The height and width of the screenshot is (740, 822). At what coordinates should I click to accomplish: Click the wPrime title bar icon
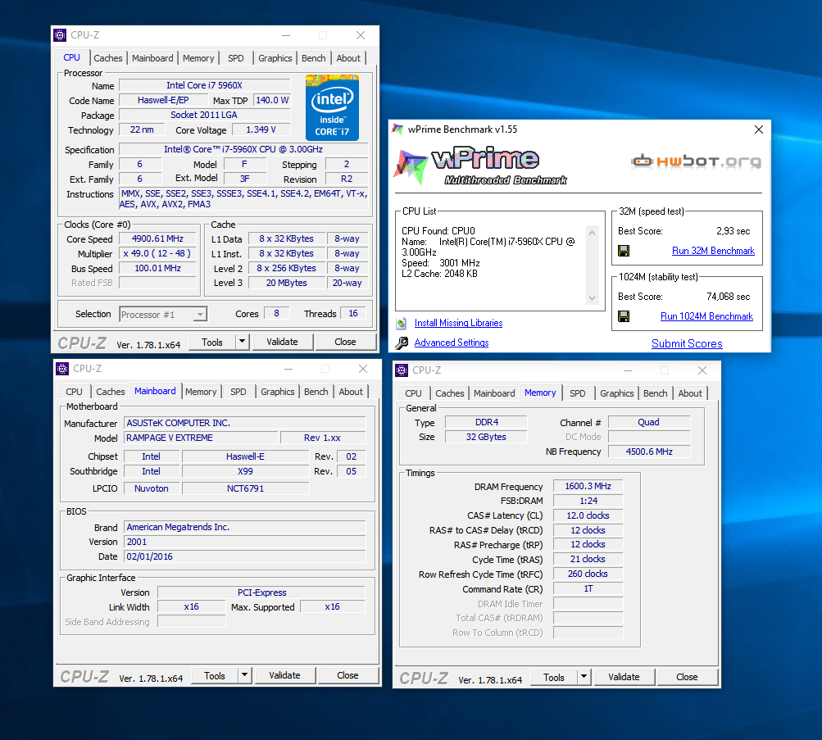398,129
